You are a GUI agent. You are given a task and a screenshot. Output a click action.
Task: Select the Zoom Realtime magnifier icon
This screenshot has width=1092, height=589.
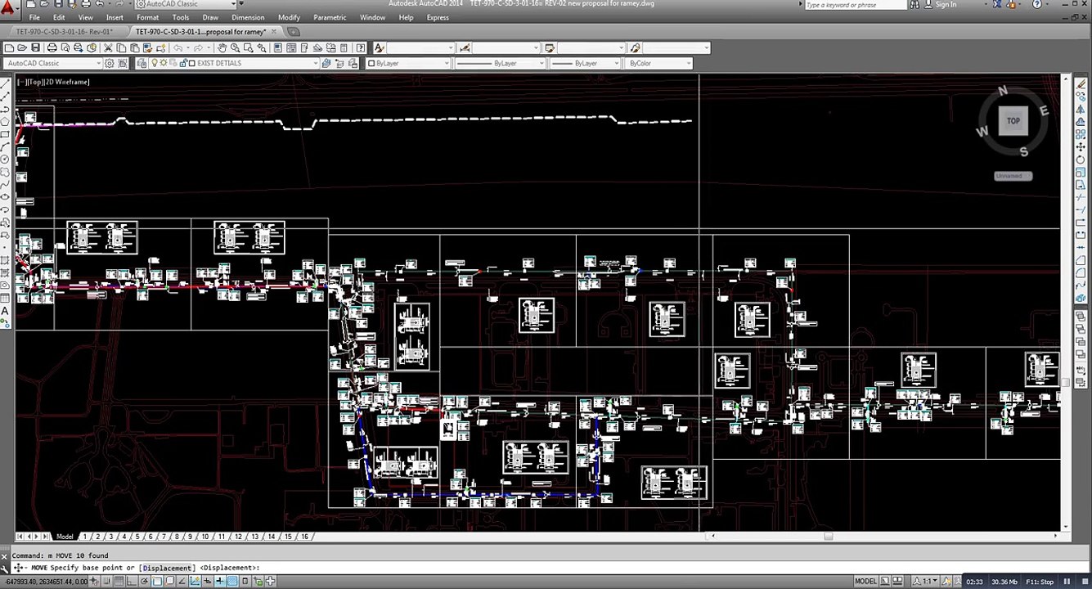click(x=235, y=47)
